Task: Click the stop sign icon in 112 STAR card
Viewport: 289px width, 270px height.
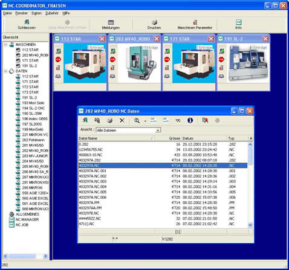Action: [58, 59]
